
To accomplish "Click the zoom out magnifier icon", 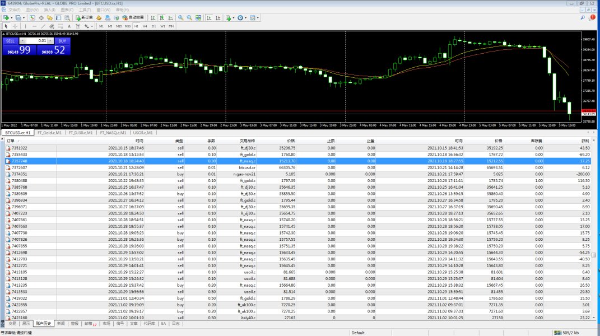I will 189,18.
